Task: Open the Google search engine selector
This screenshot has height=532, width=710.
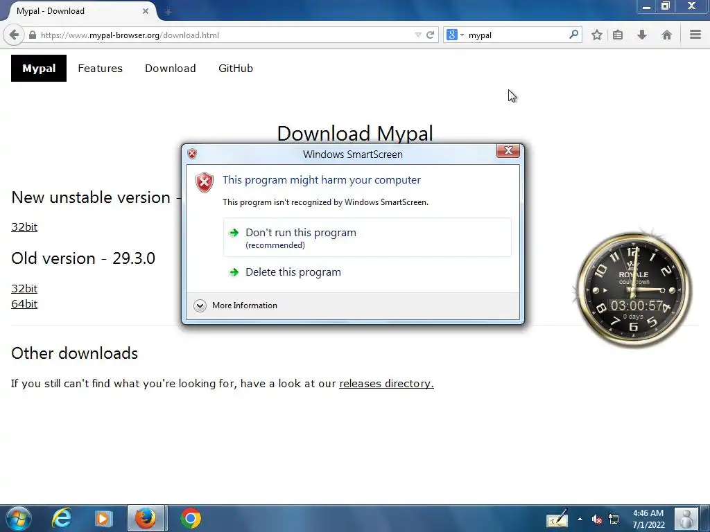Action: (455, 35)
